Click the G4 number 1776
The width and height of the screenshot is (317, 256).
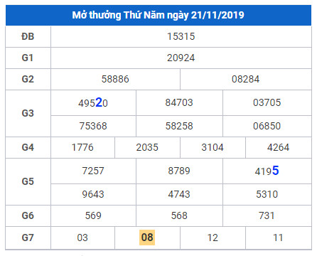[82, 147]
